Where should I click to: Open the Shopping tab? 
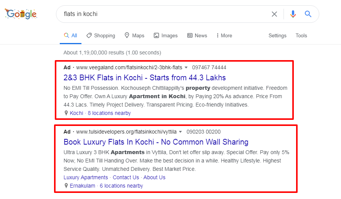101,35
